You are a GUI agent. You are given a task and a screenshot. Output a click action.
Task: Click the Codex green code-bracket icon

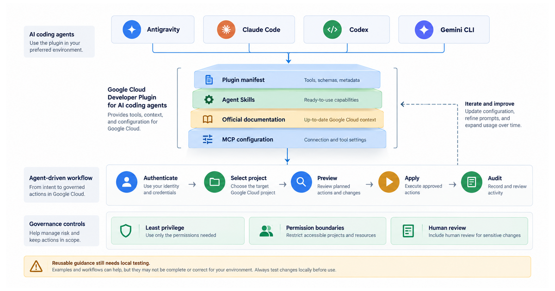332,30
